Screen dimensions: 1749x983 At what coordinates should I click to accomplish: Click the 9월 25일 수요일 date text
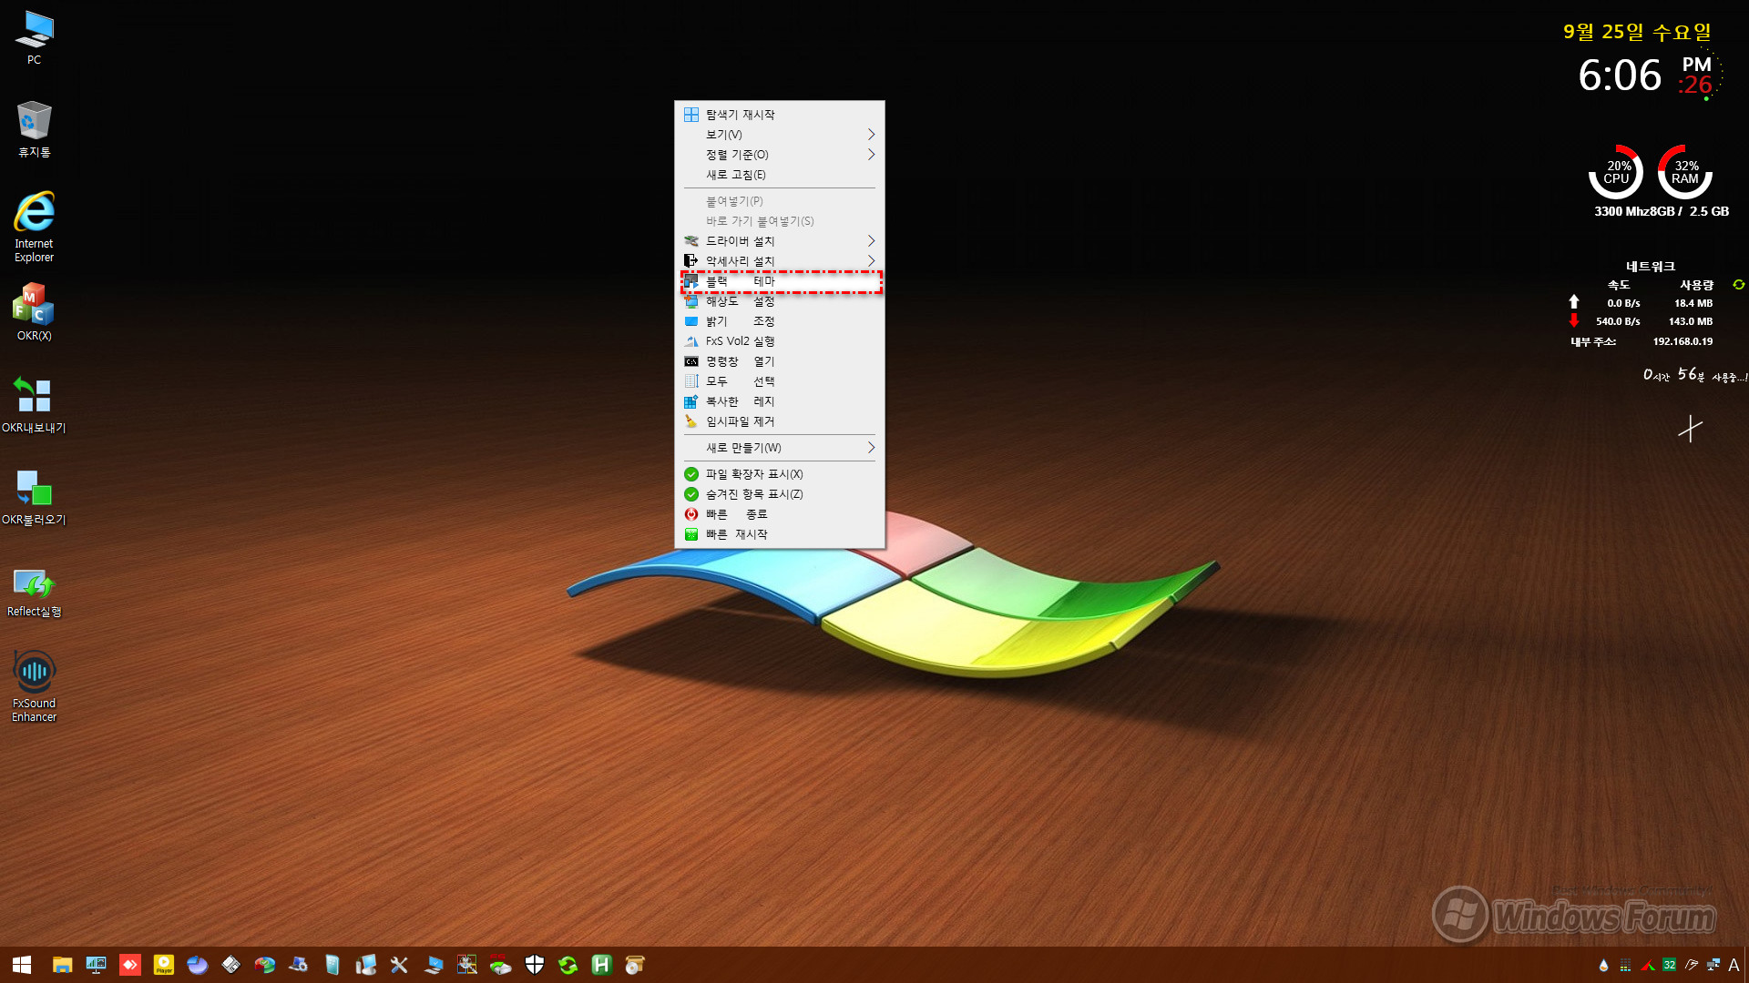[x=1637, y=32]
